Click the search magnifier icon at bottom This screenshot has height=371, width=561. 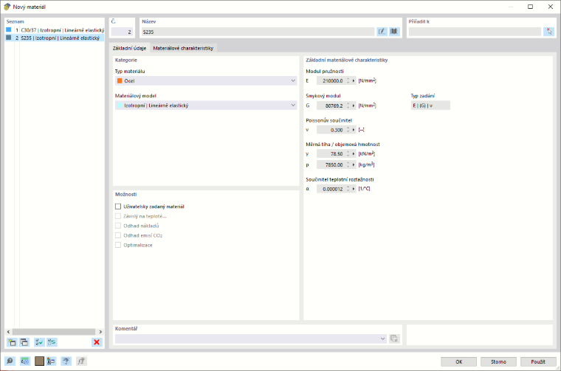click(10, 361)
